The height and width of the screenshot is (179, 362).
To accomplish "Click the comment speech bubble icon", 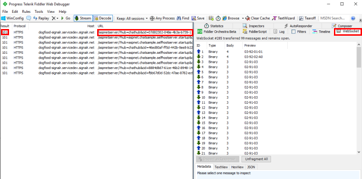I will pos(29,18).
